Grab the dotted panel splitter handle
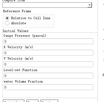Image resolution: width=104 pixels, height=102 pixels. tap(99, 76)
